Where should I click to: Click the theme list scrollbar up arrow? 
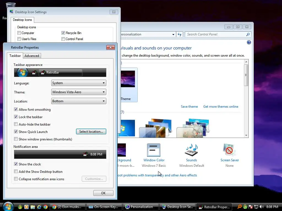246,62
